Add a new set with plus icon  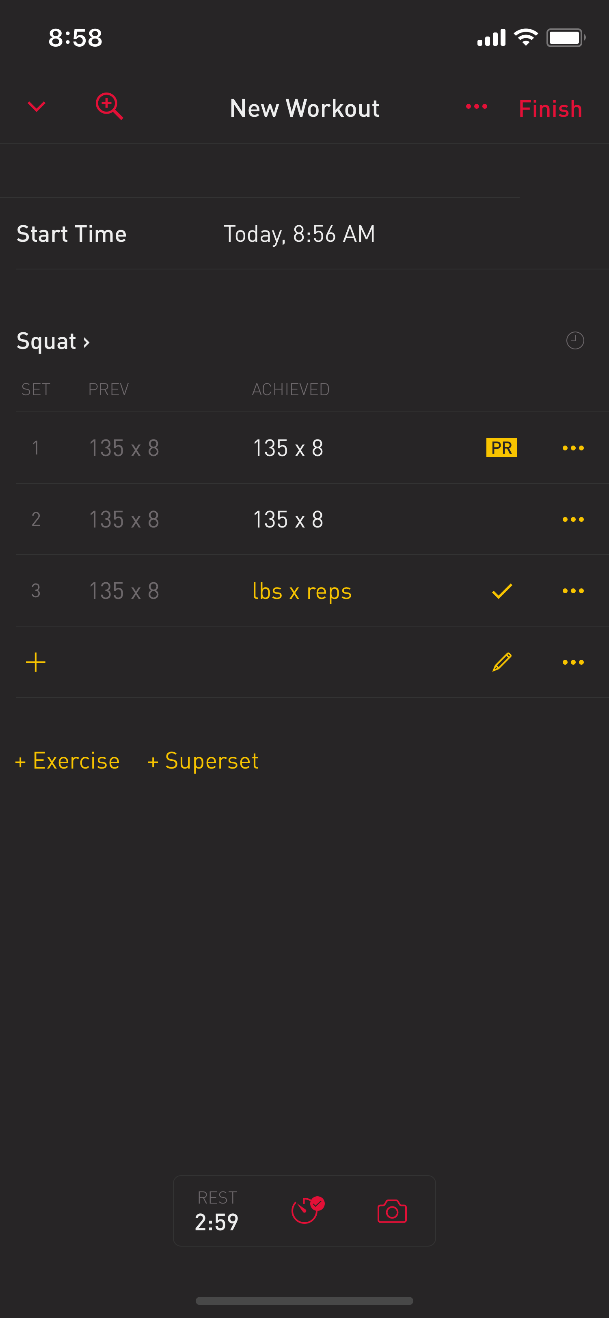pos(36,662)
